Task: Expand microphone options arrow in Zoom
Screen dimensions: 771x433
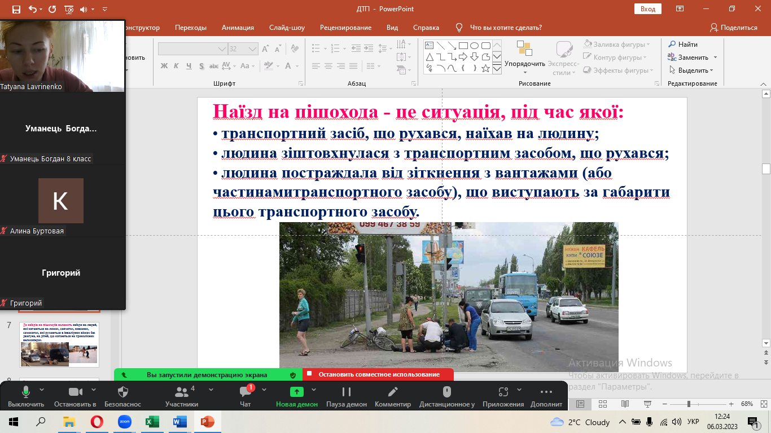Action: click(x=42, y=390)
